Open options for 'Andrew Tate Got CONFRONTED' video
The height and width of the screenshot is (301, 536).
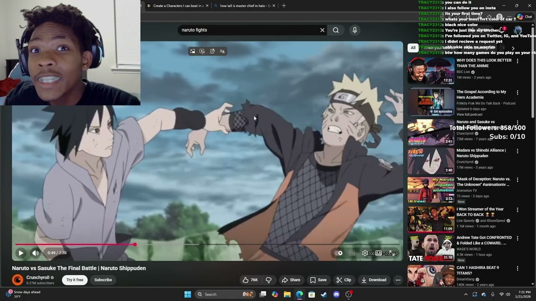coord(518,238)
